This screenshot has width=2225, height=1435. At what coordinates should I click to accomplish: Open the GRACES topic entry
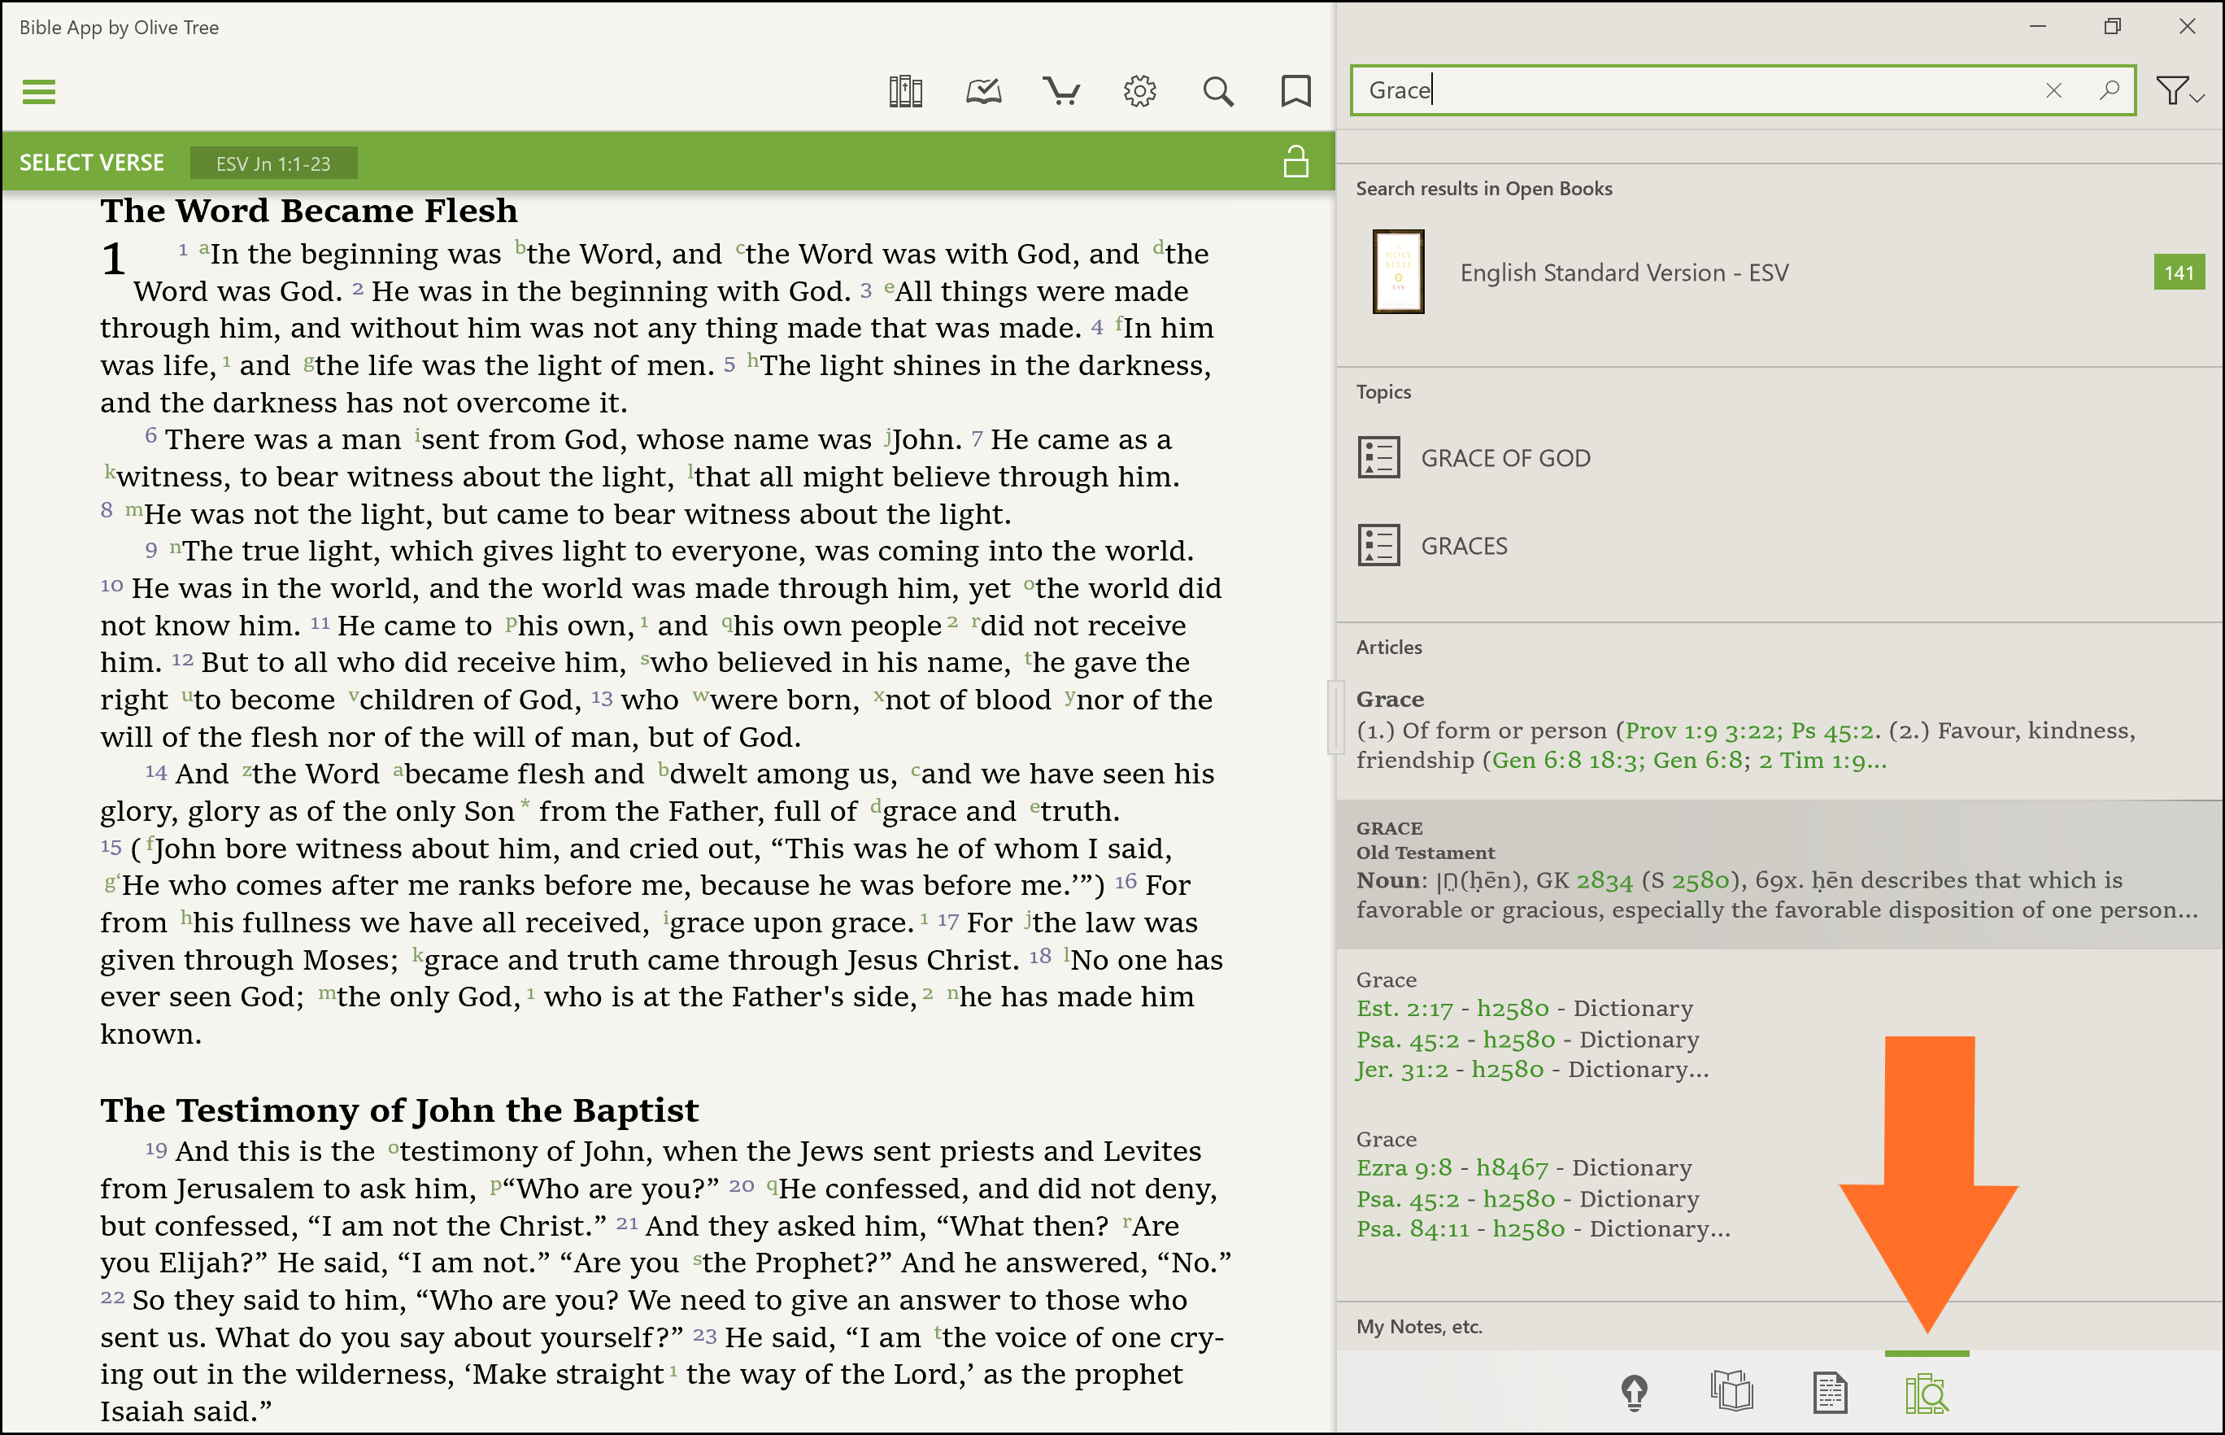coord(1463,546)
